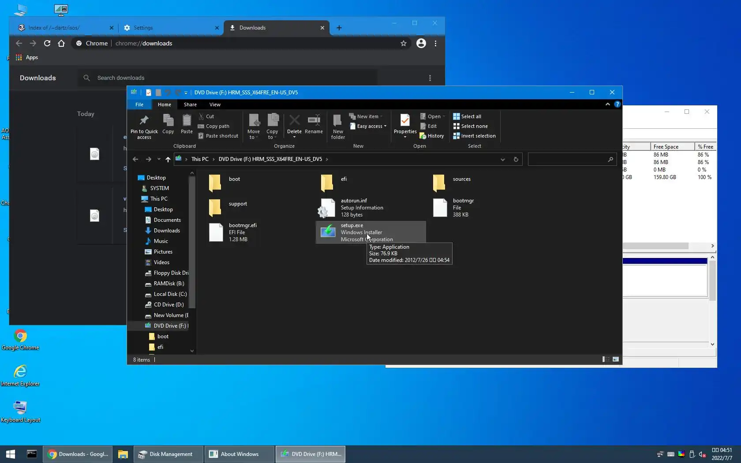Bookmark this page with the star icon
The height and width of the screenshot is (463, 741).
(x=403, y=43)
